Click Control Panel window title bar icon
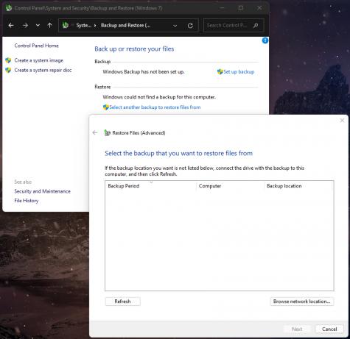Screen dimensions: 350x339 click(9, 8)
